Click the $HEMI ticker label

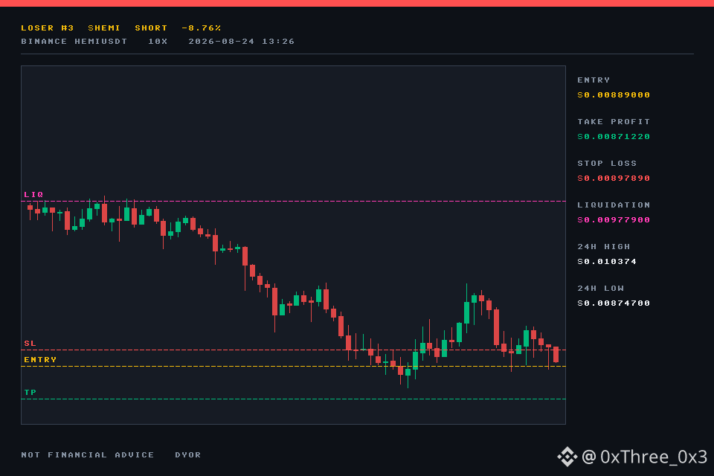click(x=104, y=28)
